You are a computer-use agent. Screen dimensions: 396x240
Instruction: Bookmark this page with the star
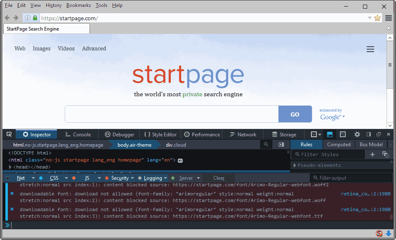click(x=377, y=18)
